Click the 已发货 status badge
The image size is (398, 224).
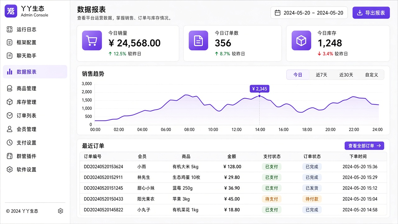click(x=312, y=188)
